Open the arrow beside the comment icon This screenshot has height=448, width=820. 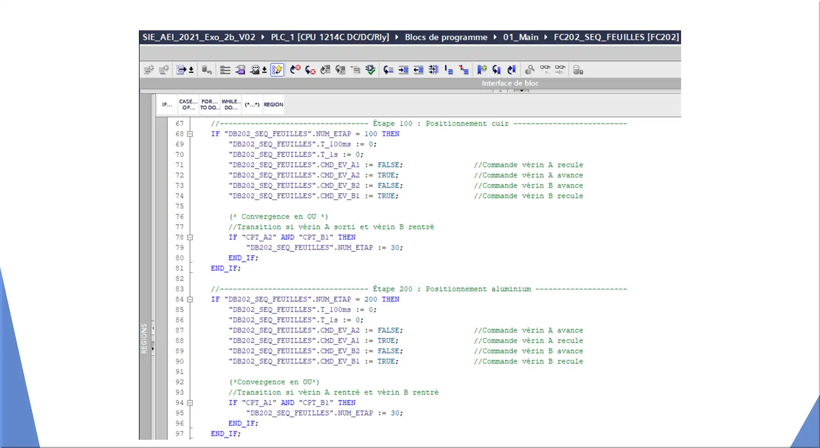264,70
